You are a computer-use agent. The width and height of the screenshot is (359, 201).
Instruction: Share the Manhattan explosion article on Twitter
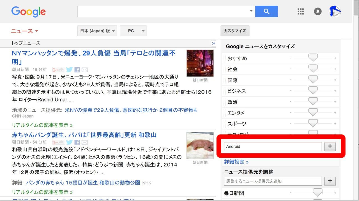(x=70, y=70)
